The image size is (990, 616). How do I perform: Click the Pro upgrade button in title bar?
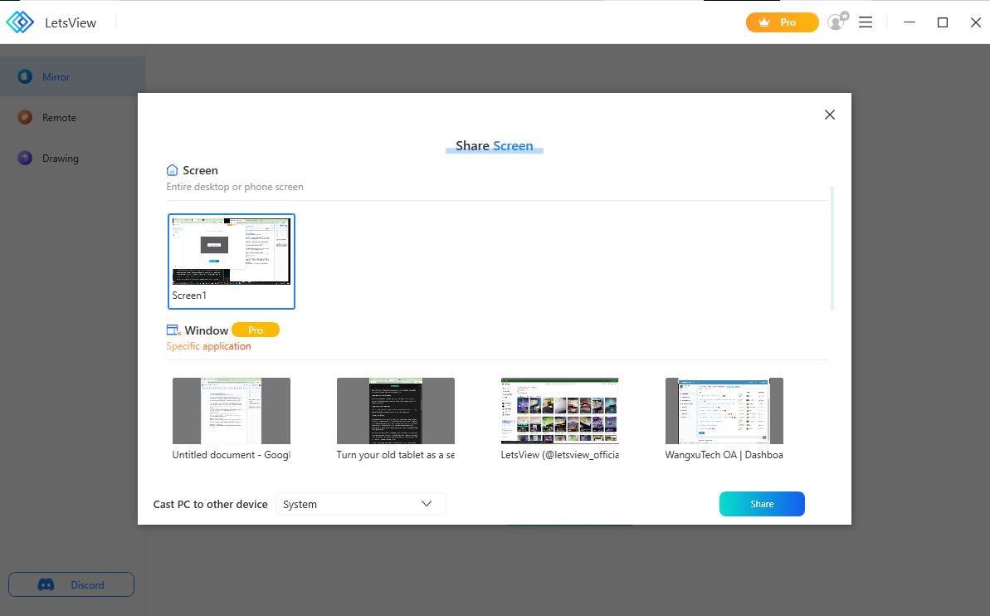782,22
